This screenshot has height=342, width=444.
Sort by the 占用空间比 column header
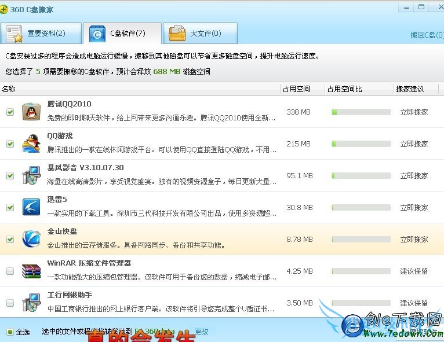click(359, 89)
